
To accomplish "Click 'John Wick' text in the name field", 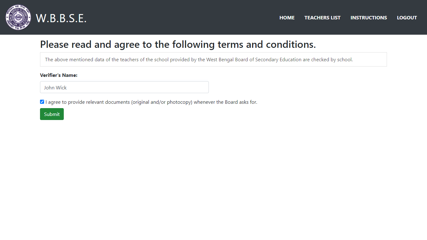I will click(55, 87).
